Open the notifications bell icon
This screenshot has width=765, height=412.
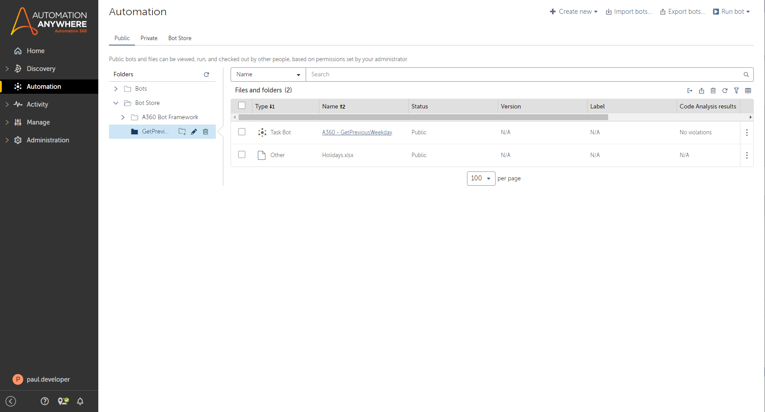click(x=80, y=401)
